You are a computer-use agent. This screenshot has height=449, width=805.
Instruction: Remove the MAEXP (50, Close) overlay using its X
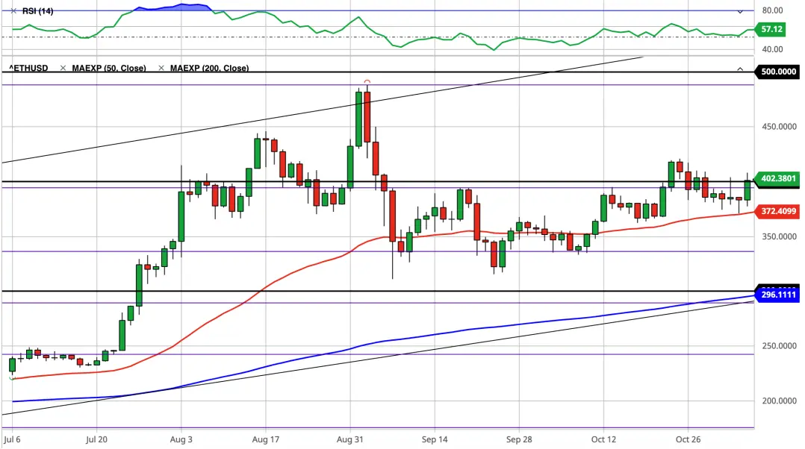(63, 68)
